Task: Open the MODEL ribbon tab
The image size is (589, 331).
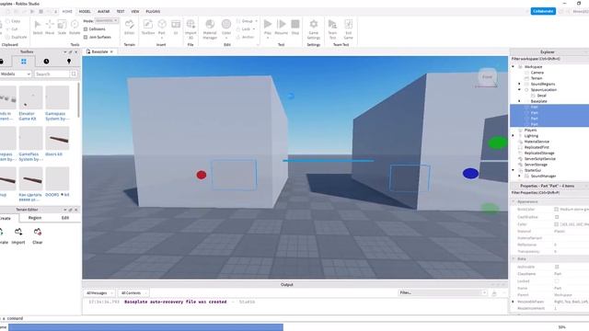Action: (85, 12)
